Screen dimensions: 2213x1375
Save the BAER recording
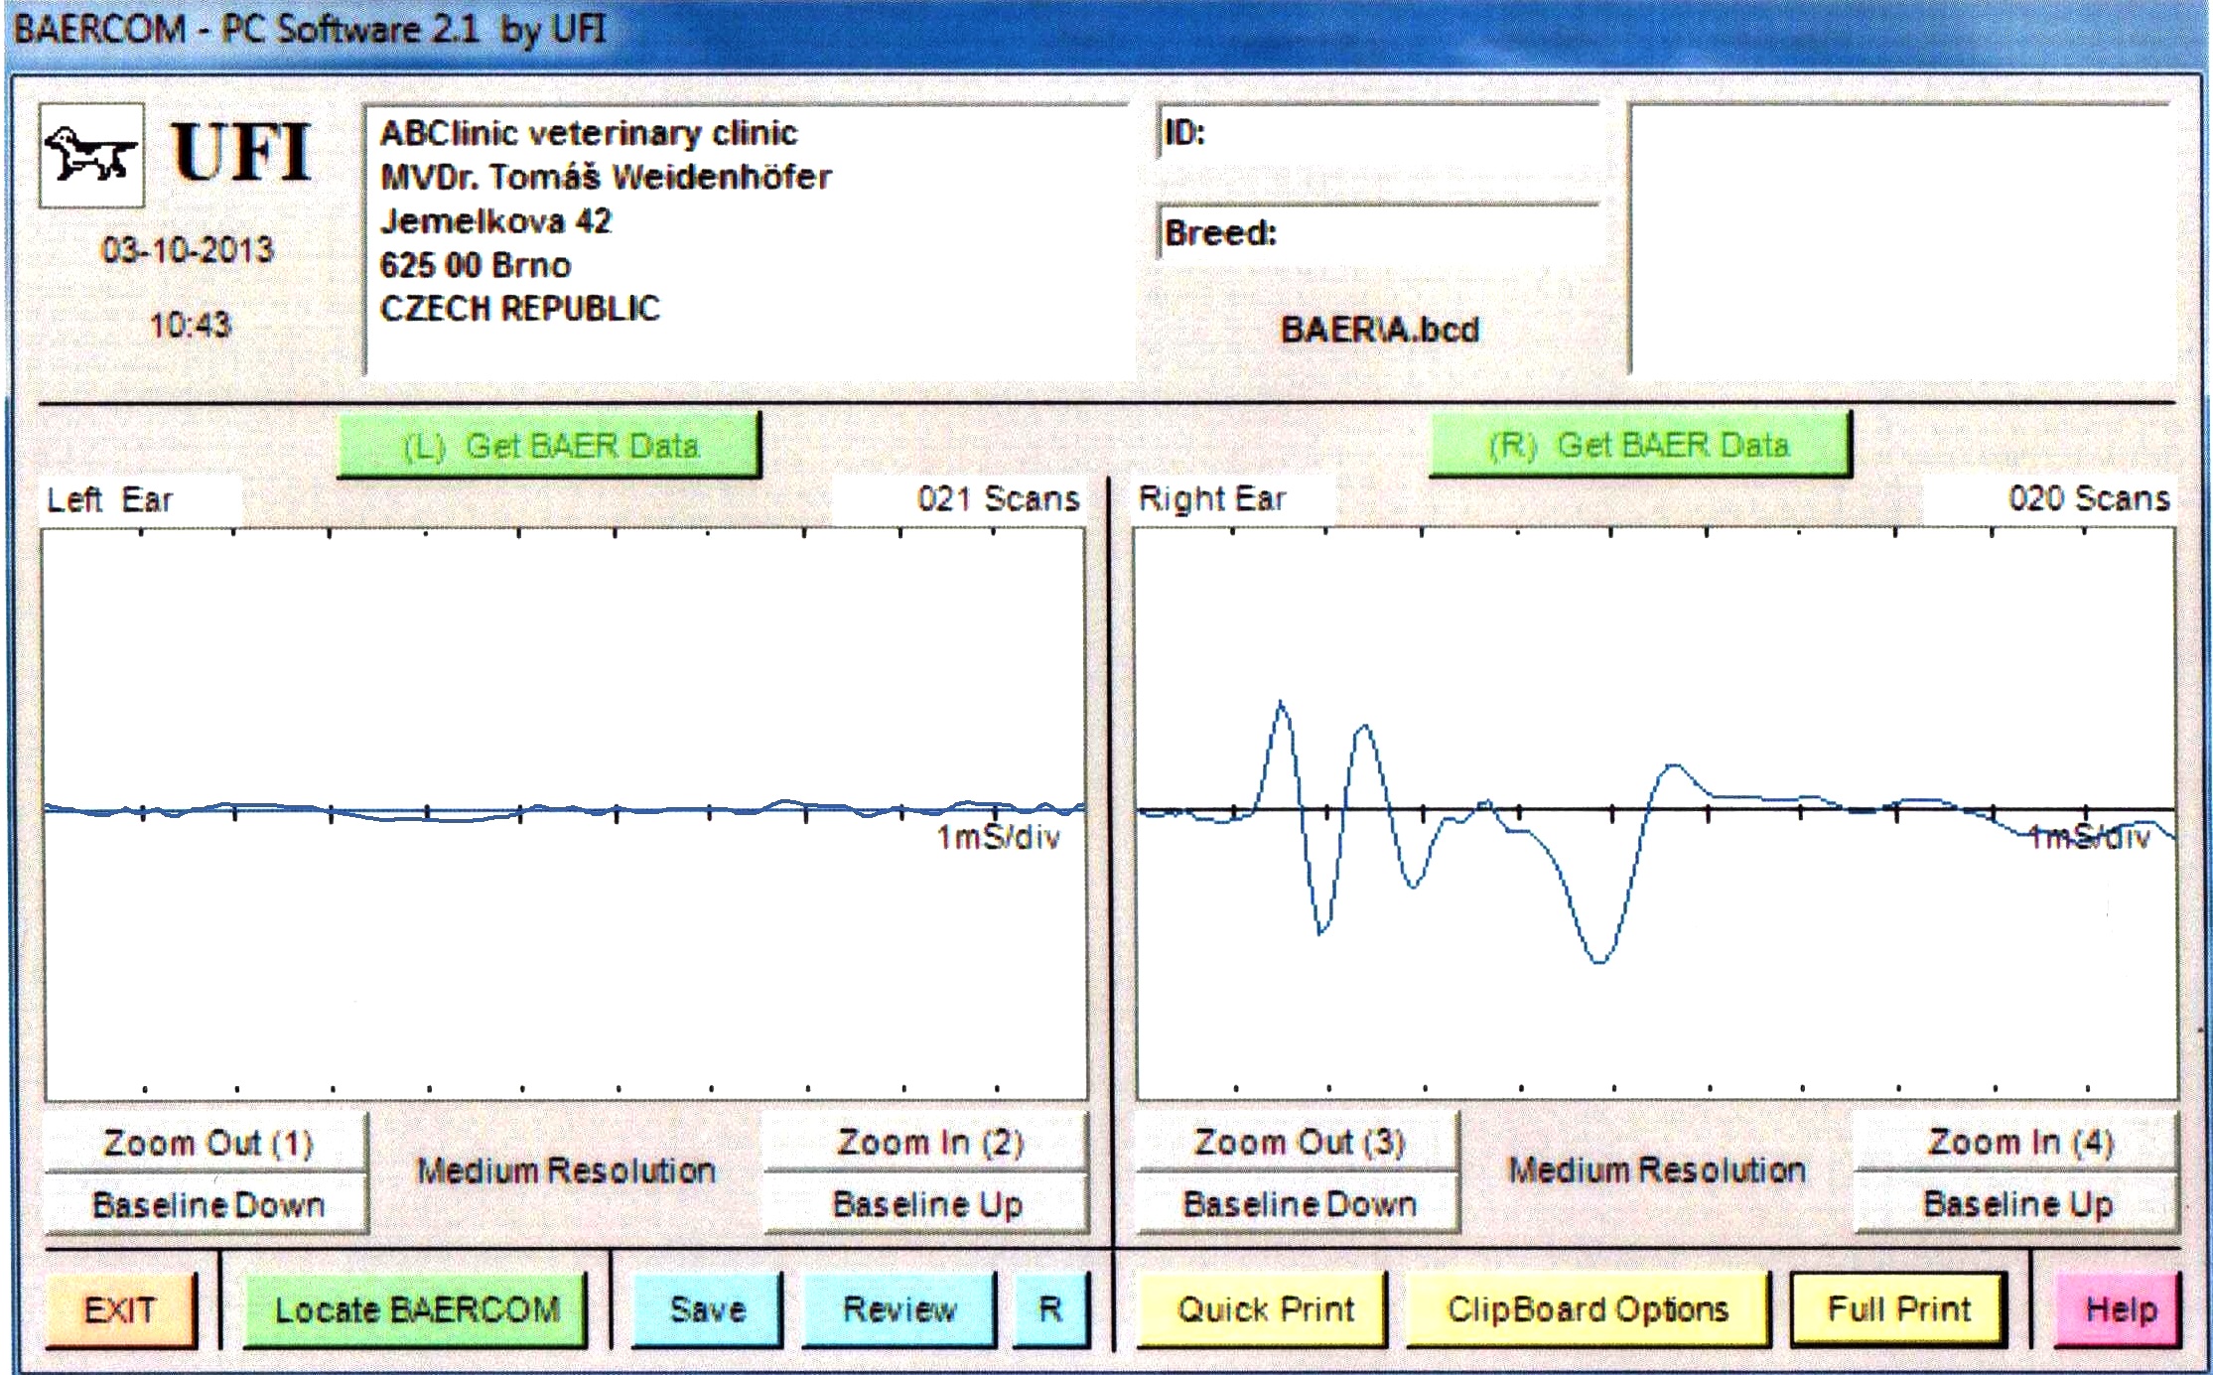707,1309
